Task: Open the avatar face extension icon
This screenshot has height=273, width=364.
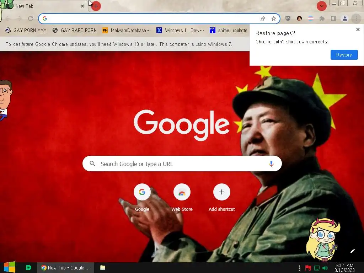Action: point(299,18)
